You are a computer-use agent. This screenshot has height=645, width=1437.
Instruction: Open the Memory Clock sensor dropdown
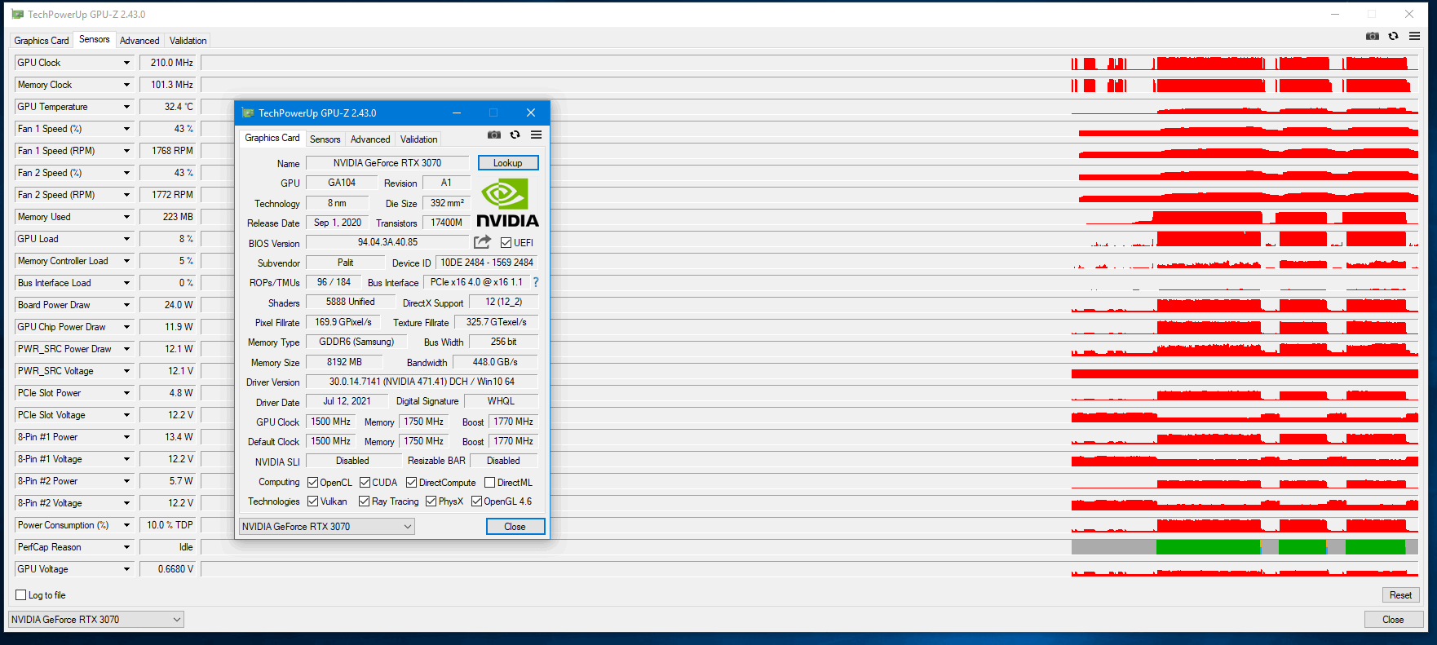pos(126,85)
